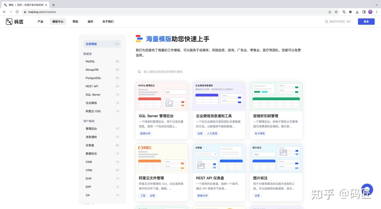Viewport: 381px width, 209px height.
Task: Open the chat support bubble icon
Action: [367, 190]
